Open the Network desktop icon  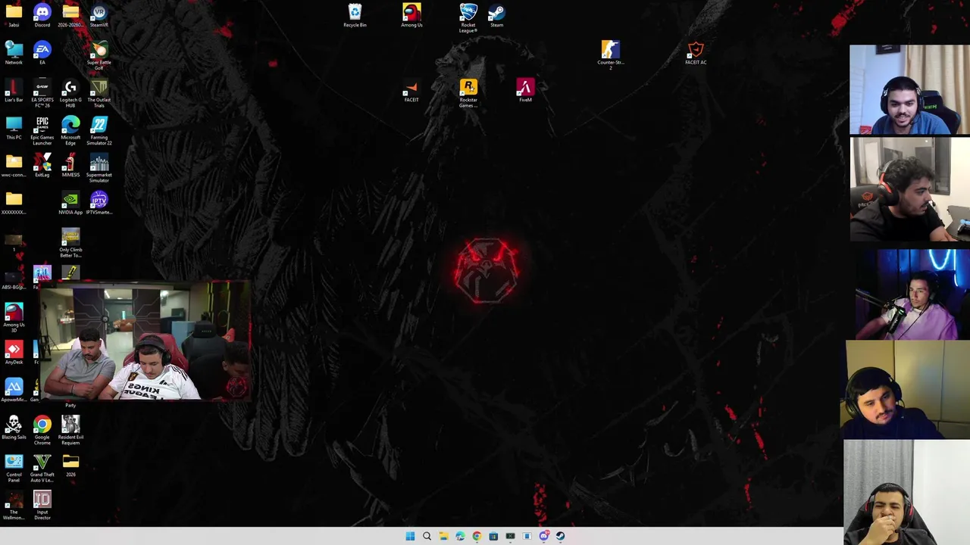[x=14, y=53]
